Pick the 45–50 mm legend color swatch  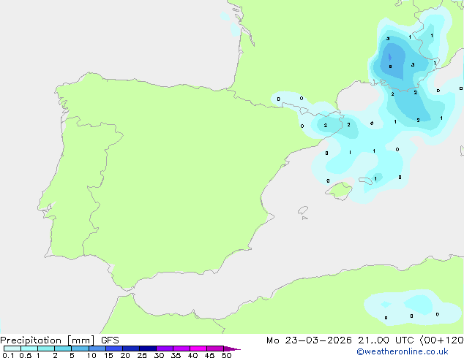tap(215, 349)
